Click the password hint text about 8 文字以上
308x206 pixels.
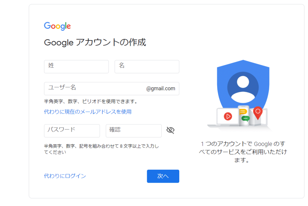[x=101, y=149]
